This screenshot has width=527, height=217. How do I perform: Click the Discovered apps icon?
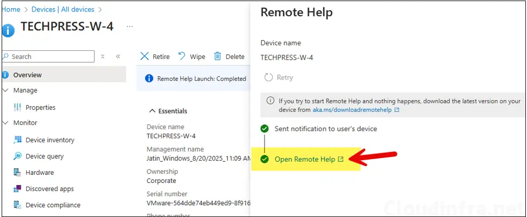17,189
